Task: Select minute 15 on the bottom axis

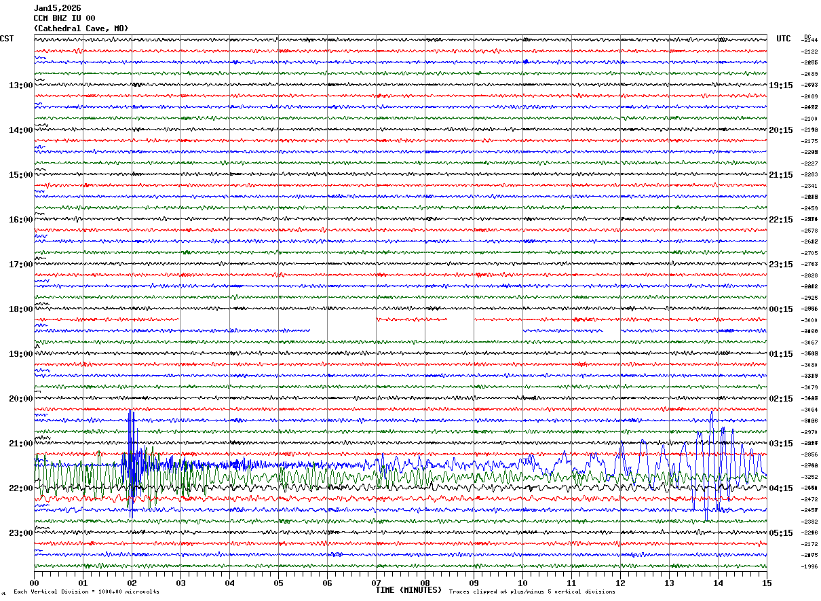Action: pos(766,583)
